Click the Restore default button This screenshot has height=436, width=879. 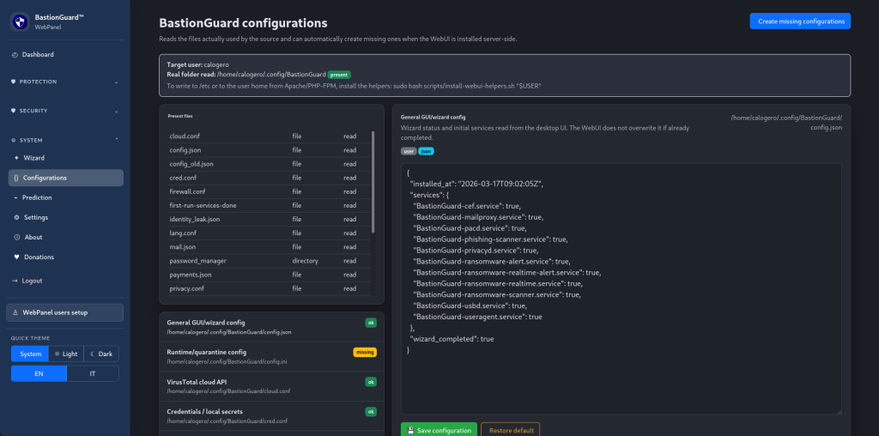(510, 430)
